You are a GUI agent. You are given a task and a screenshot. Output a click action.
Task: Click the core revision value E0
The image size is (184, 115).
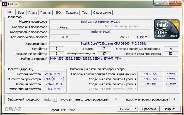(171, 53)
